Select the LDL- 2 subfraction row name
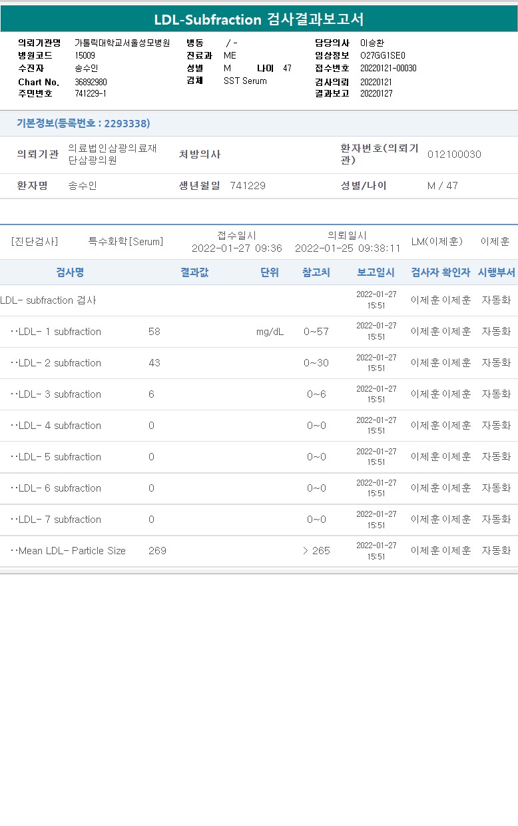The image size is (518, 826). click(x=56, y=362)
